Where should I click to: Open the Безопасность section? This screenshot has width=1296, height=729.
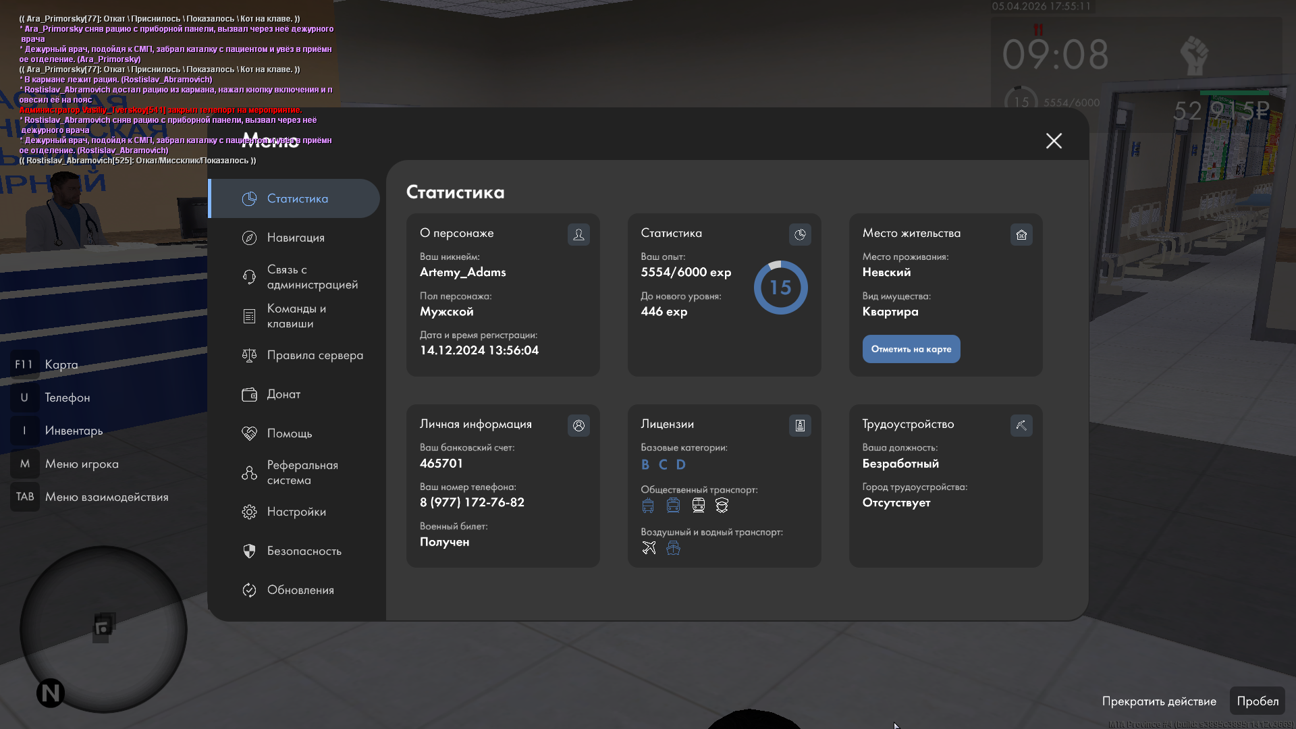coord(304,551)
